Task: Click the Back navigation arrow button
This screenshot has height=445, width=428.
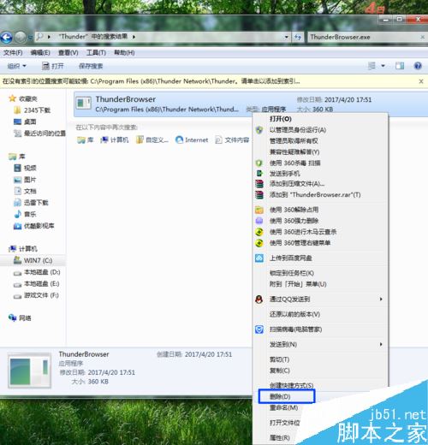Action: (x=6, y=38)
